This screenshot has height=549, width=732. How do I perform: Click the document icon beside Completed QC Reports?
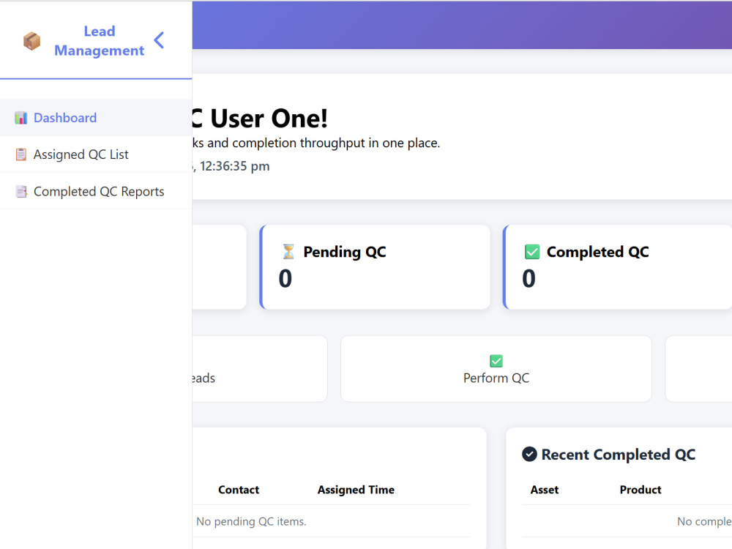pyautogui.click(x=21, y=191)
